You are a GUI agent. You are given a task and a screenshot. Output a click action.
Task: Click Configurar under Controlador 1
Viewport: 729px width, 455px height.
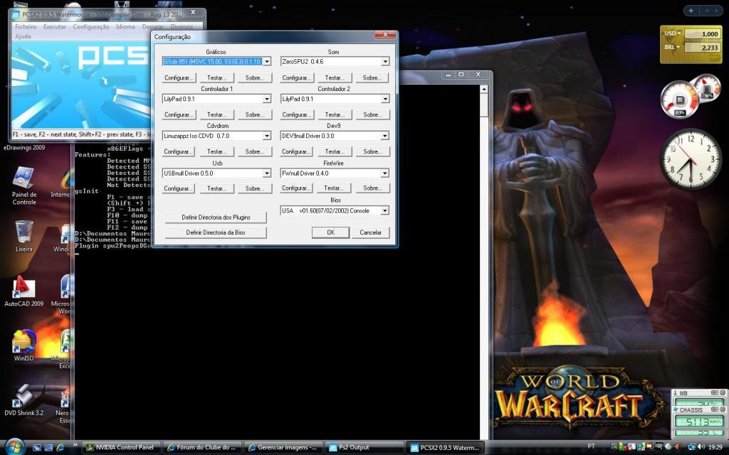click(x=179, y=114)
